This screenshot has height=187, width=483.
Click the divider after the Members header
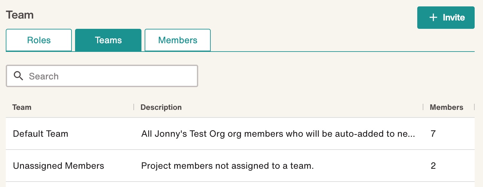tap(474, 107)
